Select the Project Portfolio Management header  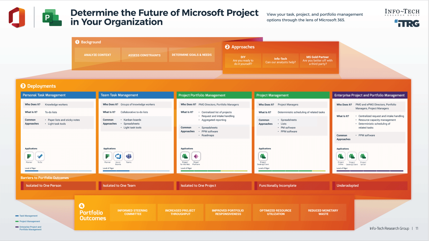pyautogui.click(x=214, y=95)
